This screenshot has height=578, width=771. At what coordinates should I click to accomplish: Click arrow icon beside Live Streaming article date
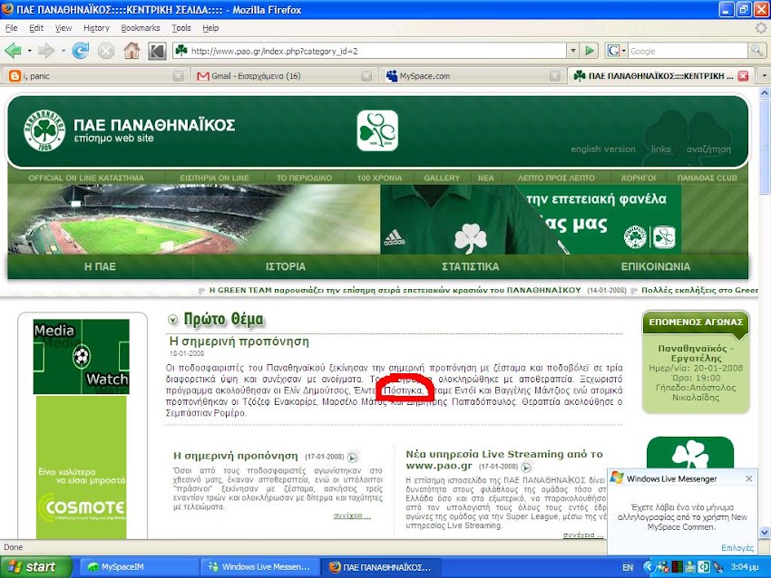[525, 467]
